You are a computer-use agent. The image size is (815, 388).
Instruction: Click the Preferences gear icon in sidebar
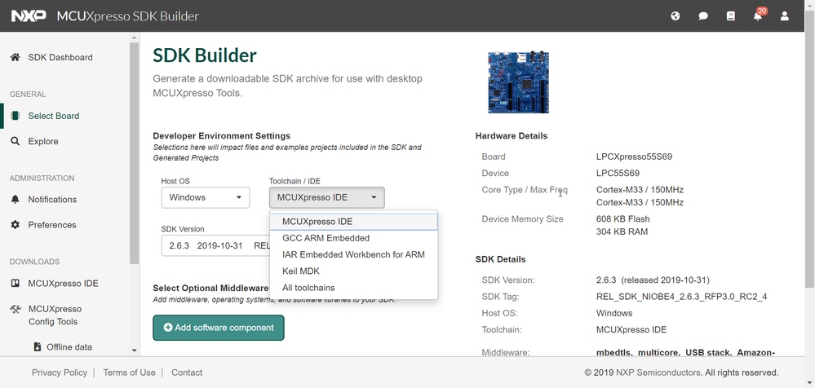[x=15, y=225]
